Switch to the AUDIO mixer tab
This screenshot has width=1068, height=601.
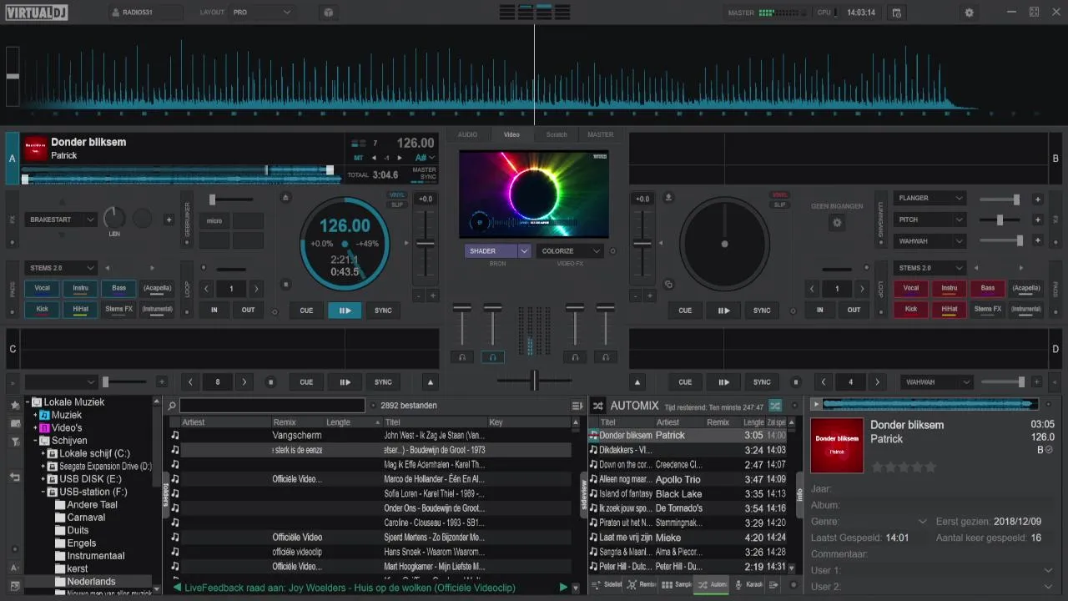click(468, 134)
